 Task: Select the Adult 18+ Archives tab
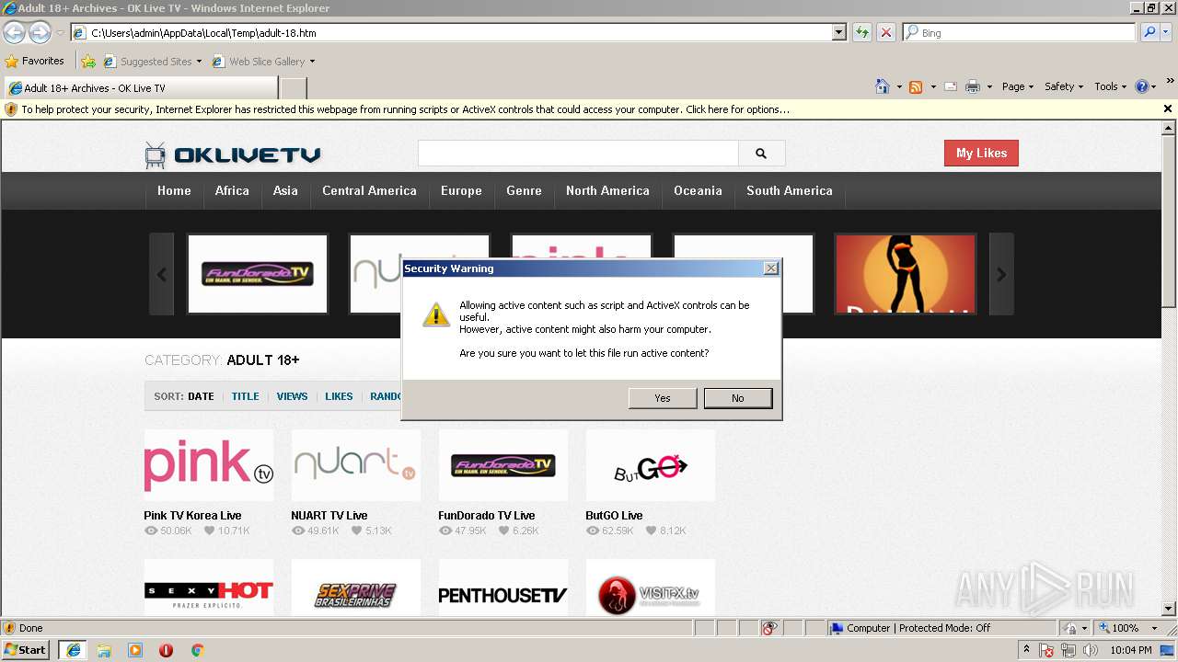(x=140, y=88)
